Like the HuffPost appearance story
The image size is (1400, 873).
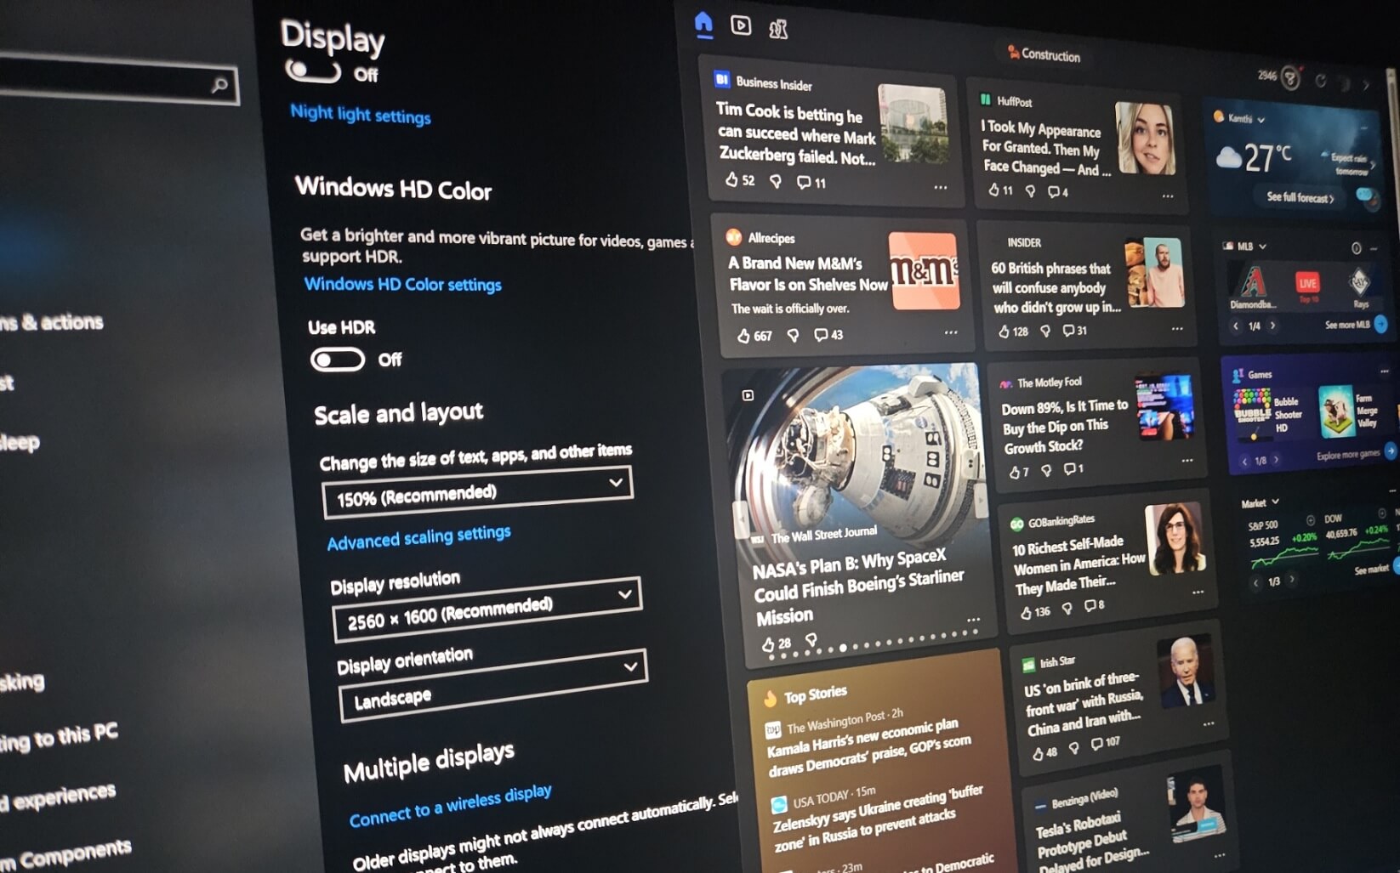pos(993,190)
